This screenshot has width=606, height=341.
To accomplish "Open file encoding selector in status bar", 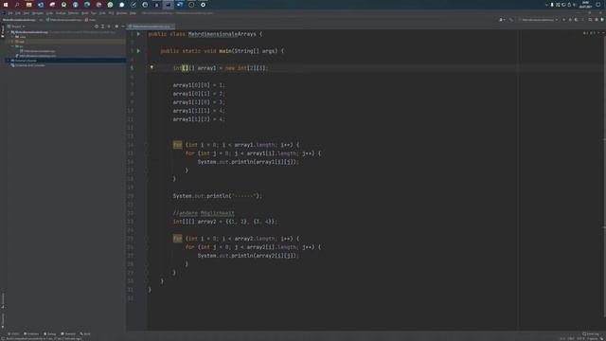I will pyautogui.click(x=580, y=339).
